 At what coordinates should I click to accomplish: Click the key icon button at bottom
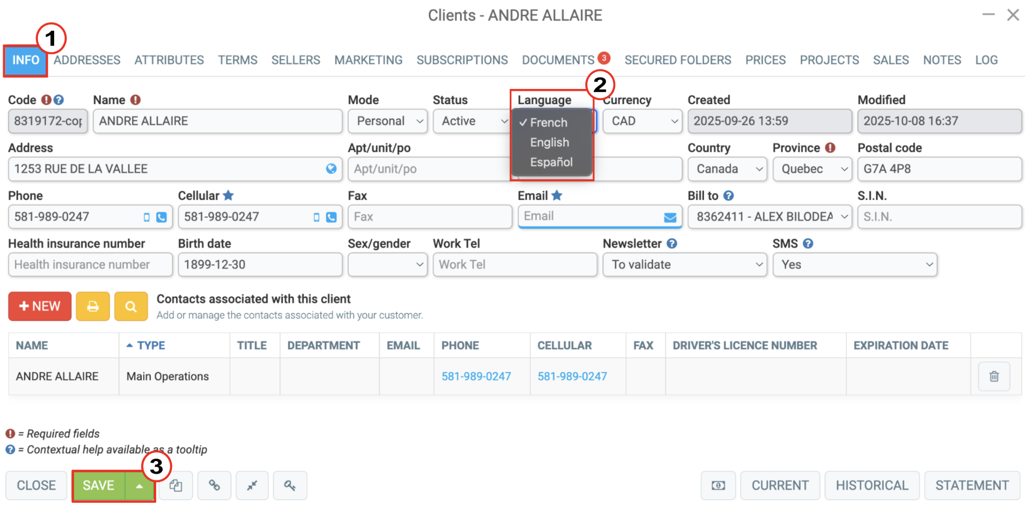click(x=290, y=485)
